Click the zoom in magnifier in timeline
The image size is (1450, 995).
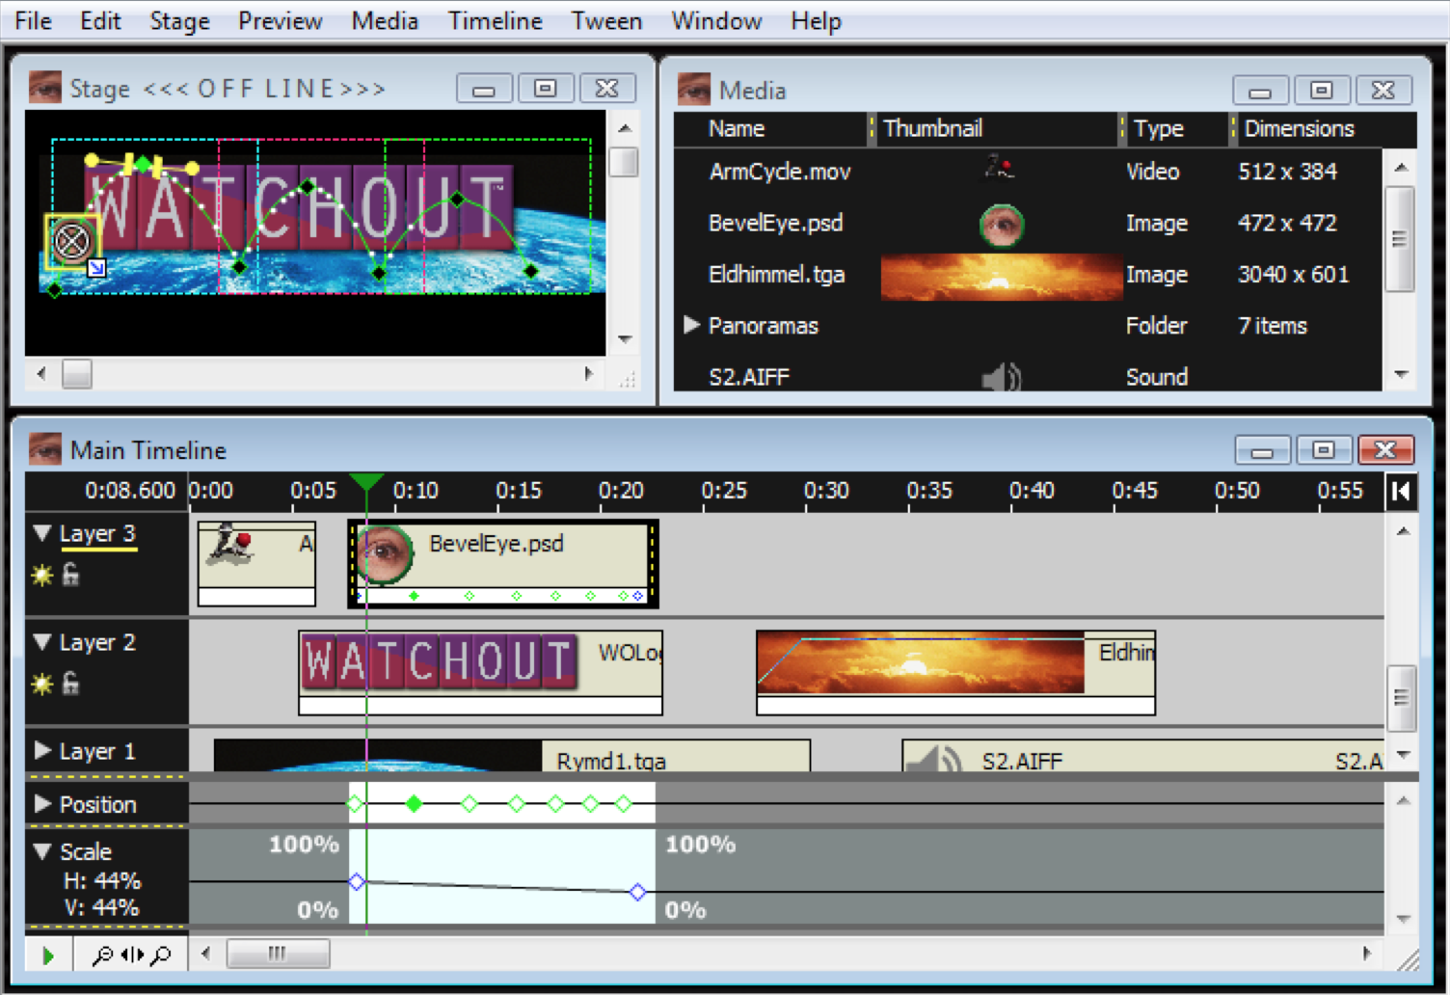(x=161, y=955)
